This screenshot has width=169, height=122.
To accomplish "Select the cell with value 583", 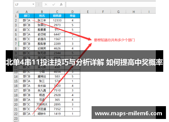I will point(57,77).
